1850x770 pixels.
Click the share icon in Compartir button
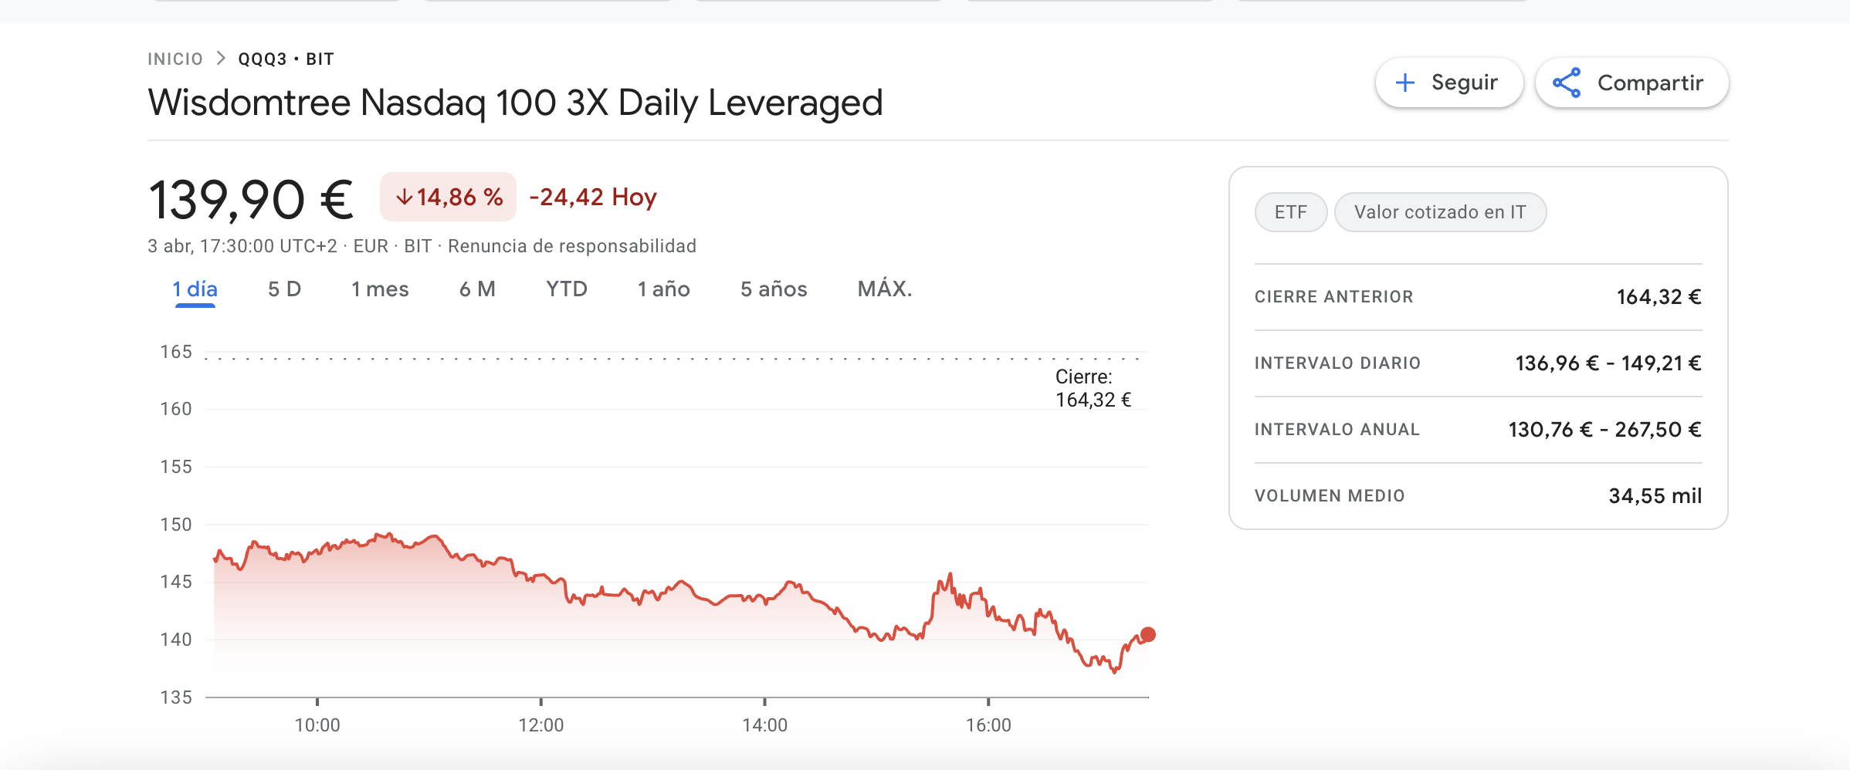(1567, 83)
